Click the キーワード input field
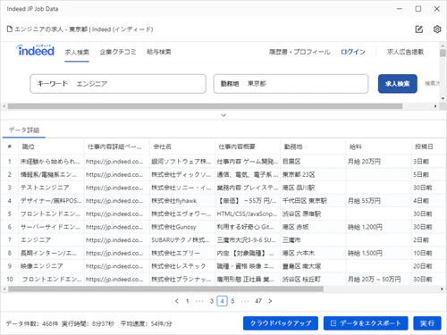 [x=118, y=84]
